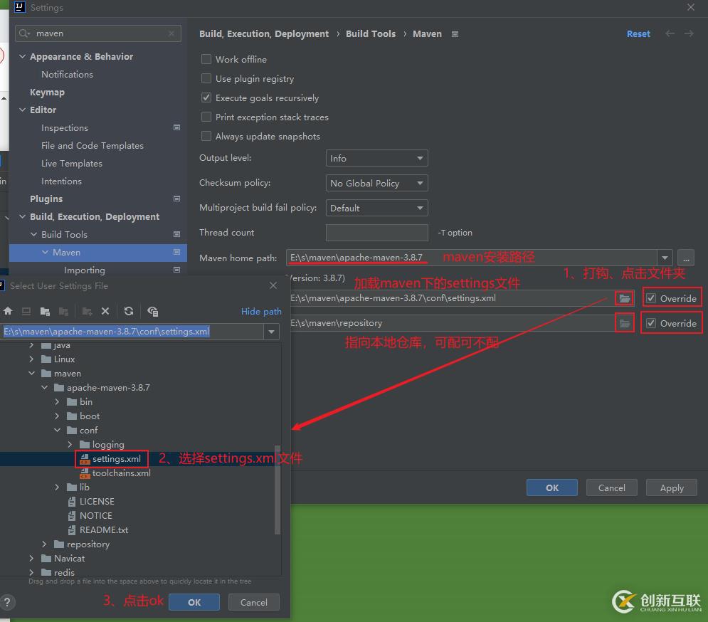708x622 pixels.
Task: Click OK in Settings dialog
Action: tap(551, 487)
